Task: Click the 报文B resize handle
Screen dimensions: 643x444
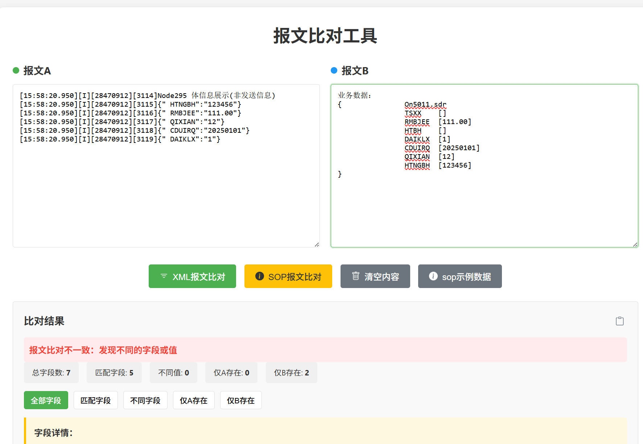Action: click(635, 244)
